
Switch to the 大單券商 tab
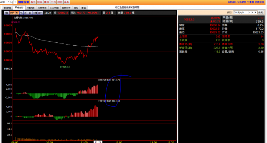click(42, 8)
